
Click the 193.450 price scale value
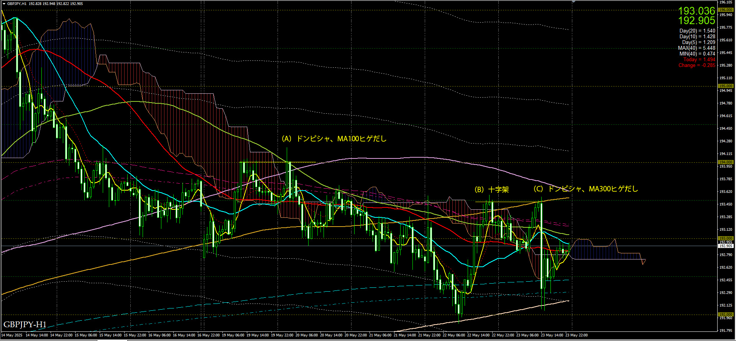[x=726, y=204]
